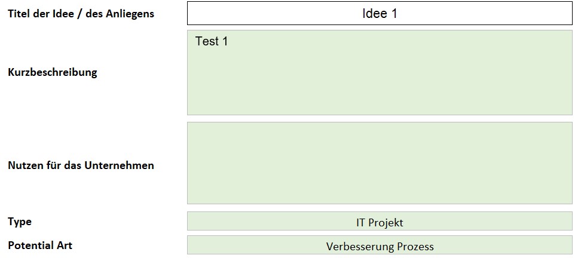Select the Kurzbeschreibung text area

tap(380, 73)
